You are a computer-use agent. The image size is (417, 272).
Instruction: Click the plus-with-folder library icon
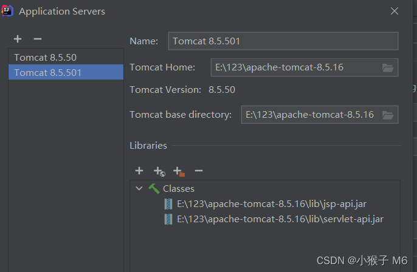pyautogui.click(x=179, y=172)
